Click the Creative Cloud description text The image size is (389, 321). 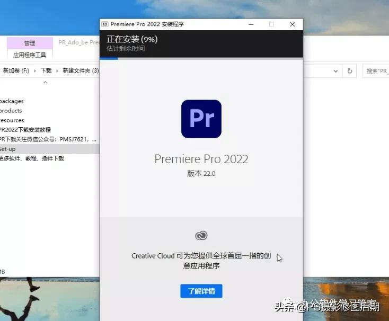click(x=201, y=261)
